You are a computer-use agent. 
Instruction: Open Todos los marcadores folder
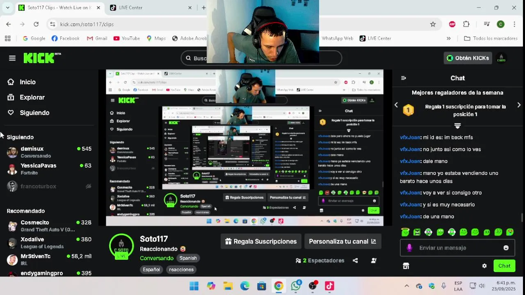491,39
